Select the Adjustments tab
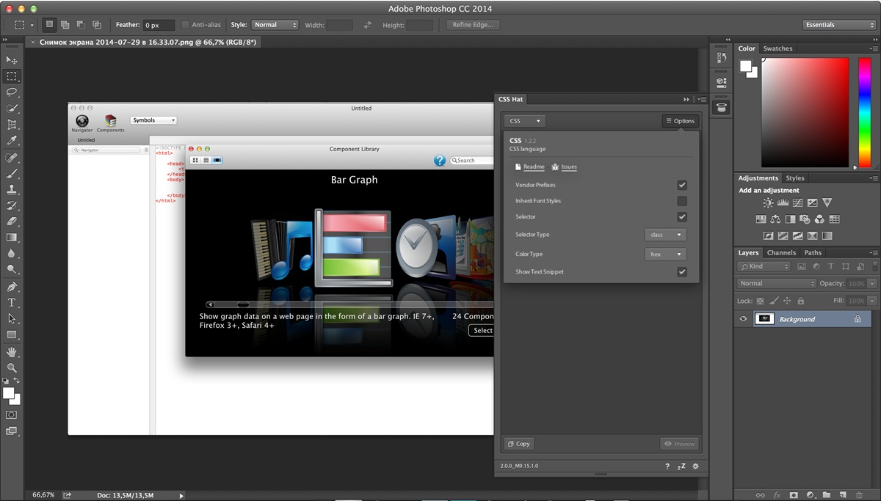This screenshot has width=881, height=501. (758, 178)
